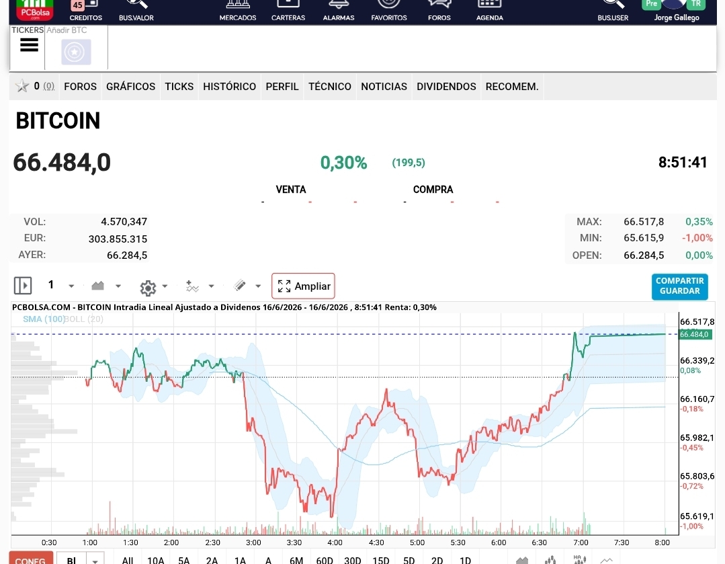
Task: Click the COMPARTIR GUARDAR button
Action: (680, 286)
